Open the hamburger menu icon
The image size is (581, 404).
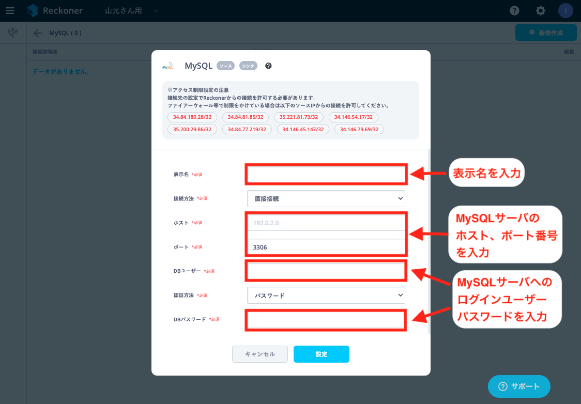[x=10, y=10]
